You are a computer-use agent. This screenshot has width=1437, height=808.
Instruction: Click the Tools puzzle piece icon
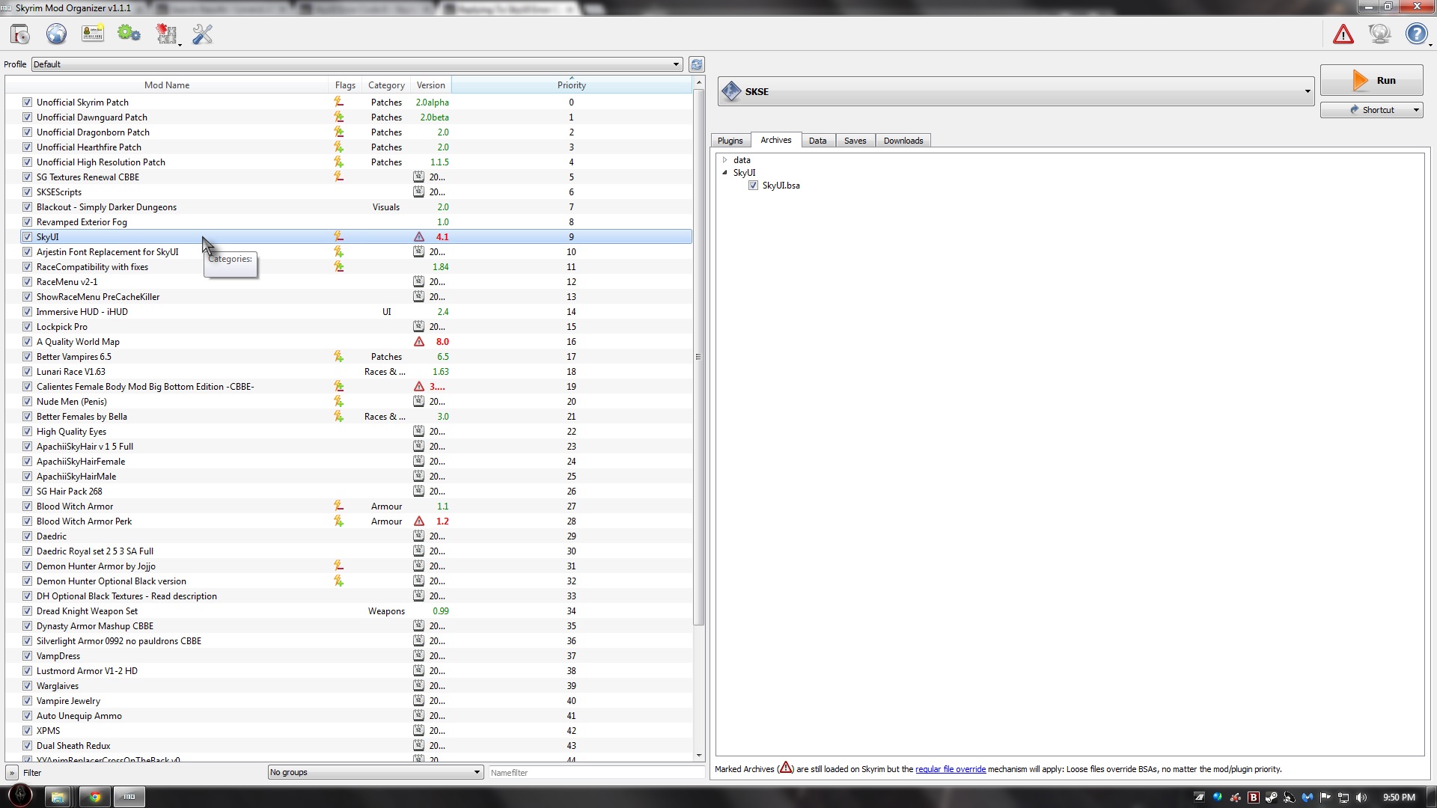(x=165, y=34)
